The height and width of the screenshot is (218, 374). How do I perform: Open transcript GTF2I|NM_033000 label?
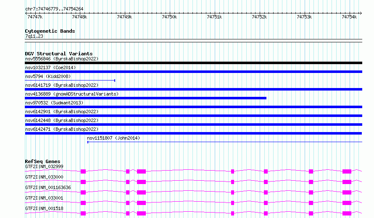click(44, 177)
